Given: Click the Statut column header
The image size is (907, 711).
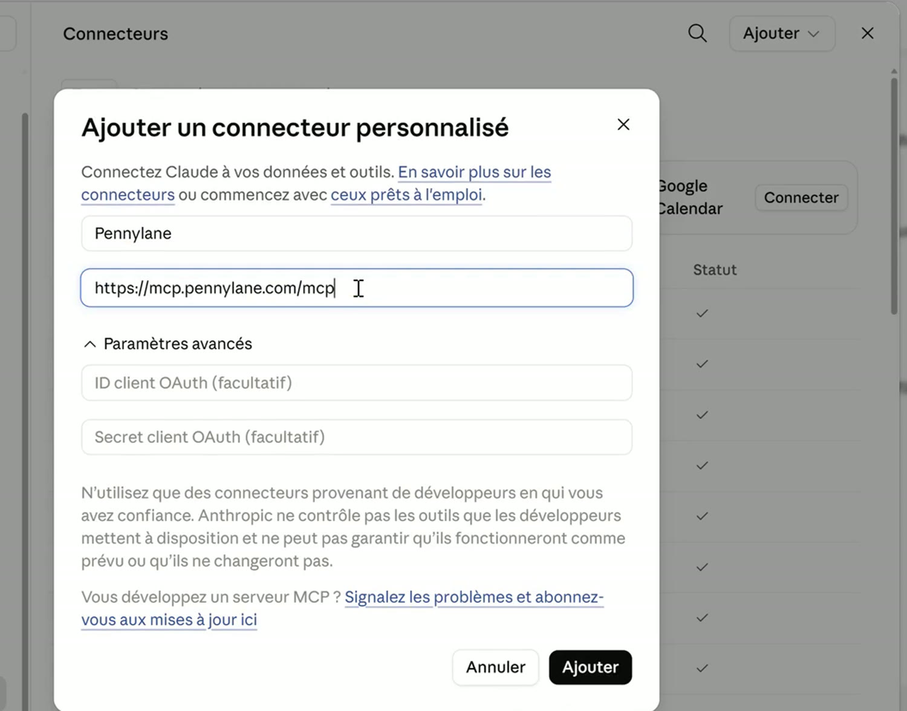Looking at the screenshot, I should pyautogui.click(x=715, y=270).
